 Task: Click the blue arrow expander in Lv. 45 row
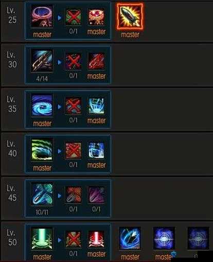[x=59, y=196]
